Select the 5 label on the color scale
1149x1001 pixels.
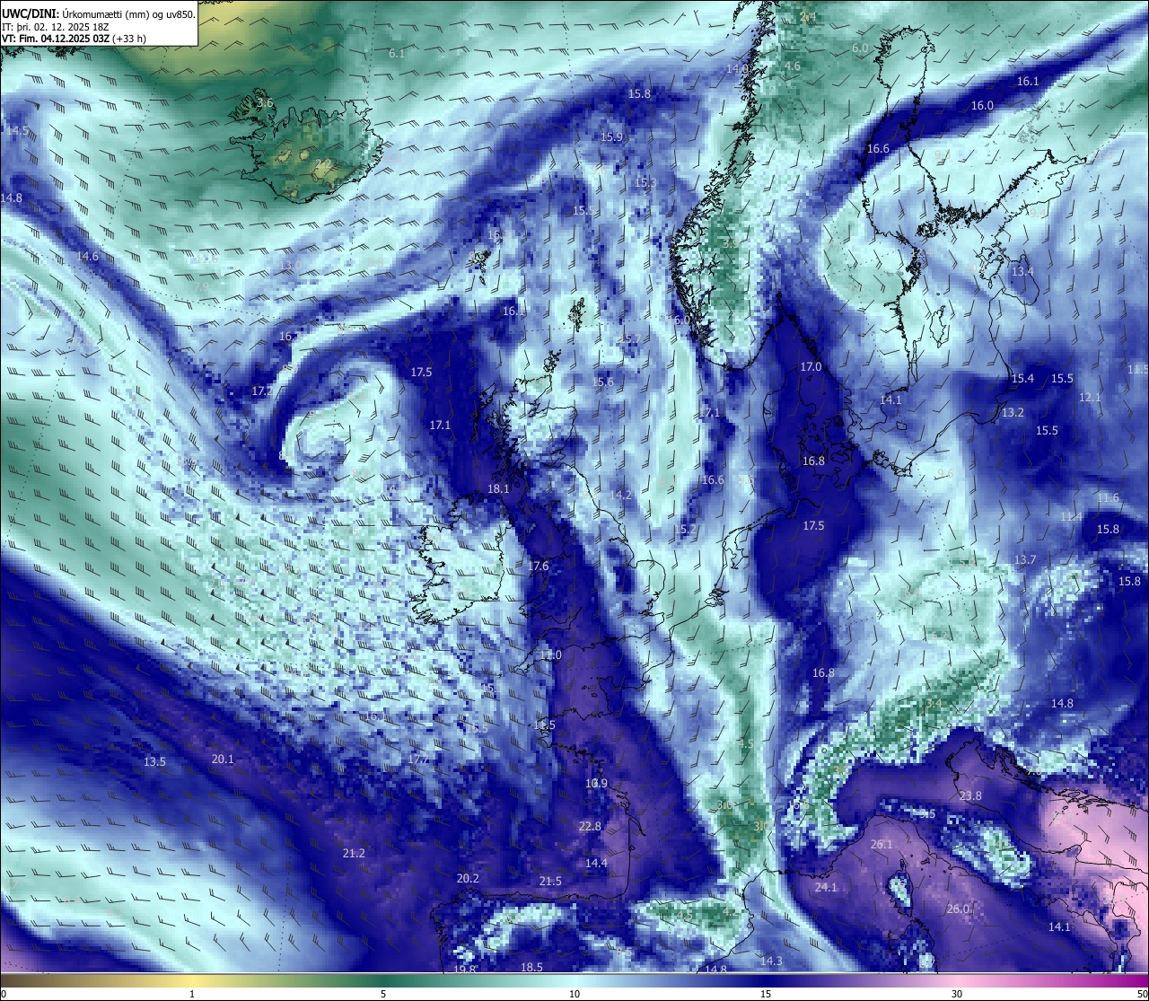[x=383, y=994]
